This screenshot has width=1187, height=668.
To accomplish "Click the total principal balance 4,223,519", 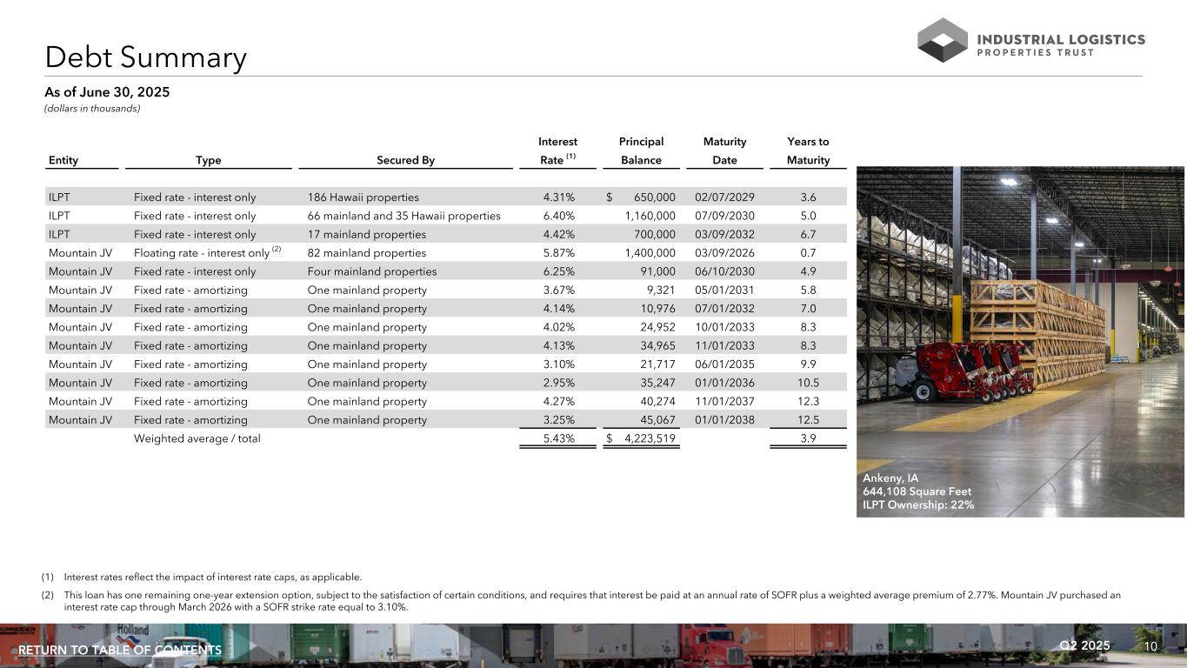I will (650, 438).
